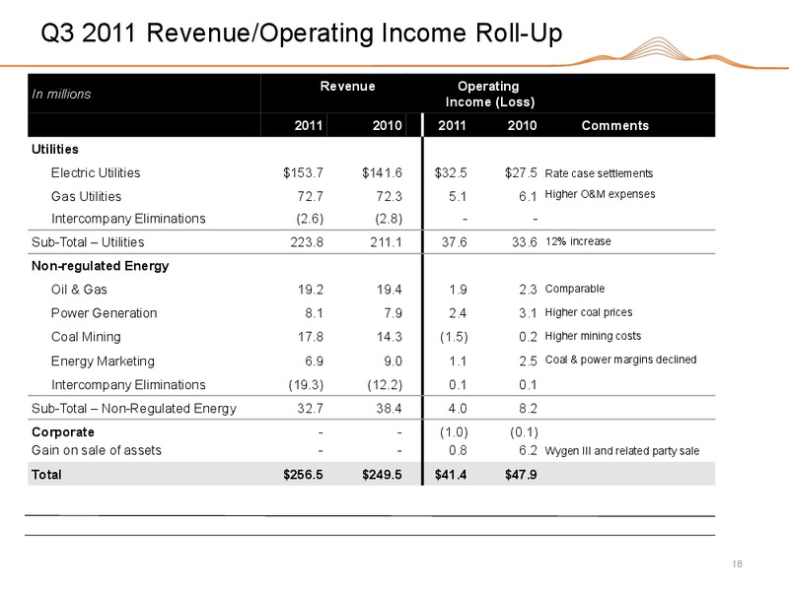Click Utilities sub-total revenue "211.1"
The height and width of the screenshot is (591, 789).
pyautogui.click(x=386, y=242)
